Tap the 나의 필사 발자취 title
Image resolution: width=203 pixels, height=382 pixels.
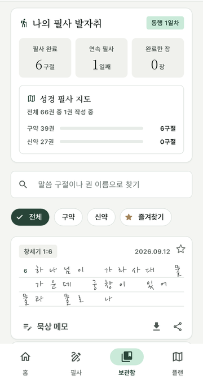click(67, 24)
